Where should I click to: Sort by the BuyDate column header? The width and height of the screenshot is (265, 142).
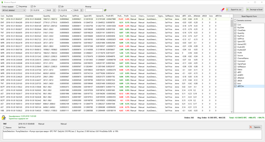[x=15, y=16]
